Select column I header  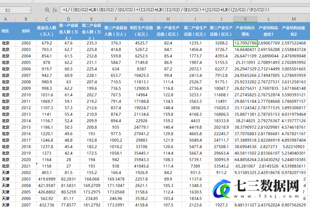coord(195,19)
